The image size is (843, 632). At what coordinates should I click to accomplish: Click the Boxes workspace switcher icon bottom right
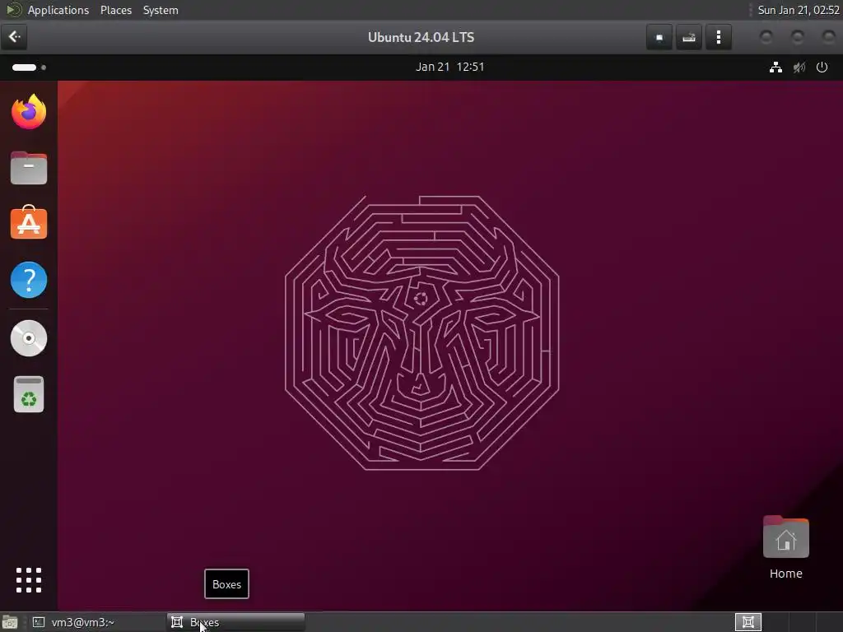748,622
